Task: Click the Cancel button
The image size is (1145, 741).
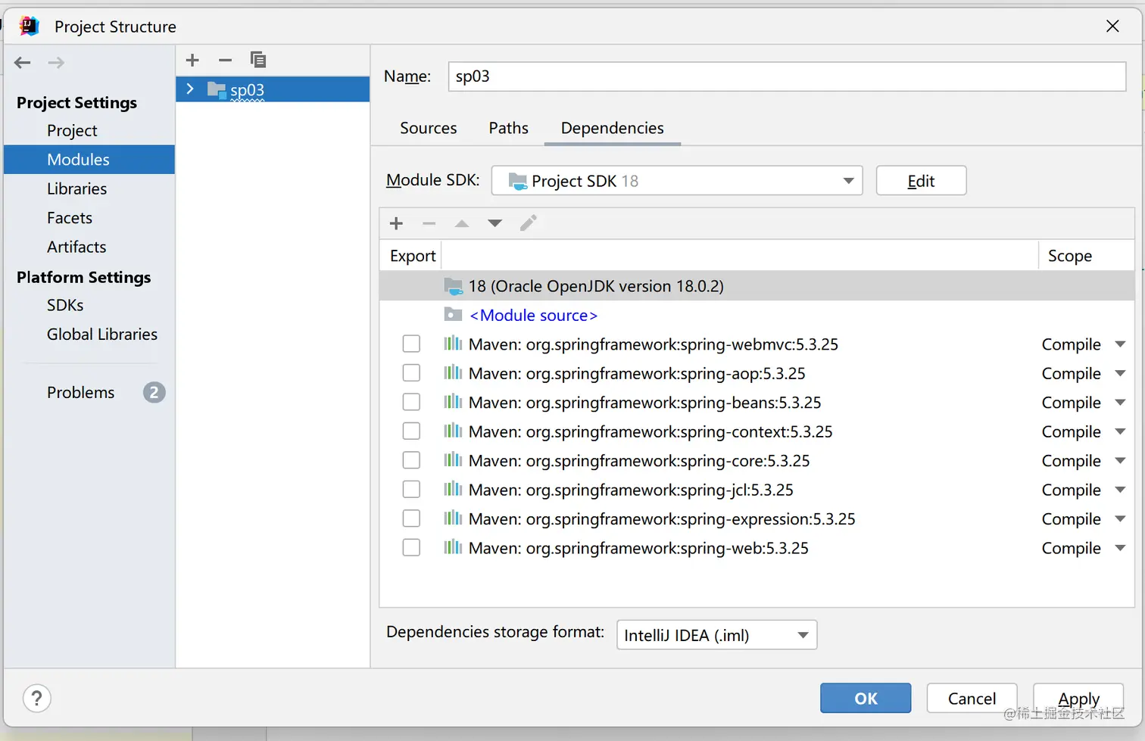Action: pos(972,698)
